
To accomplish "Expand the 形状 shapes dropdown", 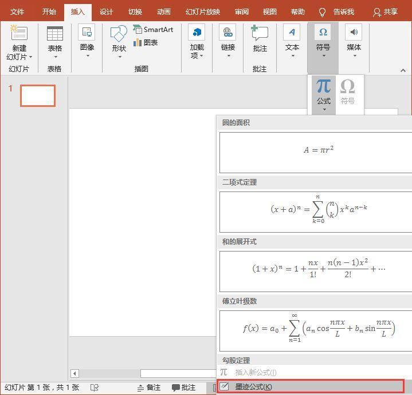I will 120,57.
